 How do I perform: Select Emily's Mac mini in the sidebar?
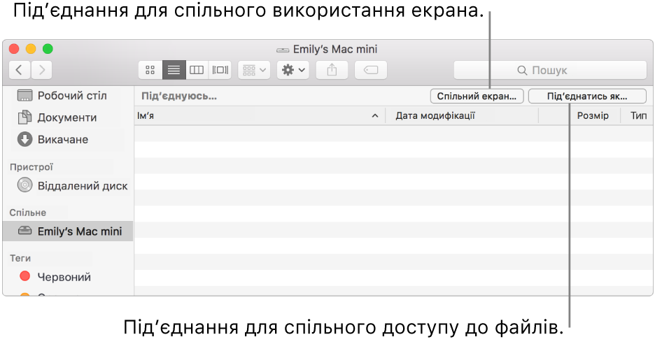point(68,231)
